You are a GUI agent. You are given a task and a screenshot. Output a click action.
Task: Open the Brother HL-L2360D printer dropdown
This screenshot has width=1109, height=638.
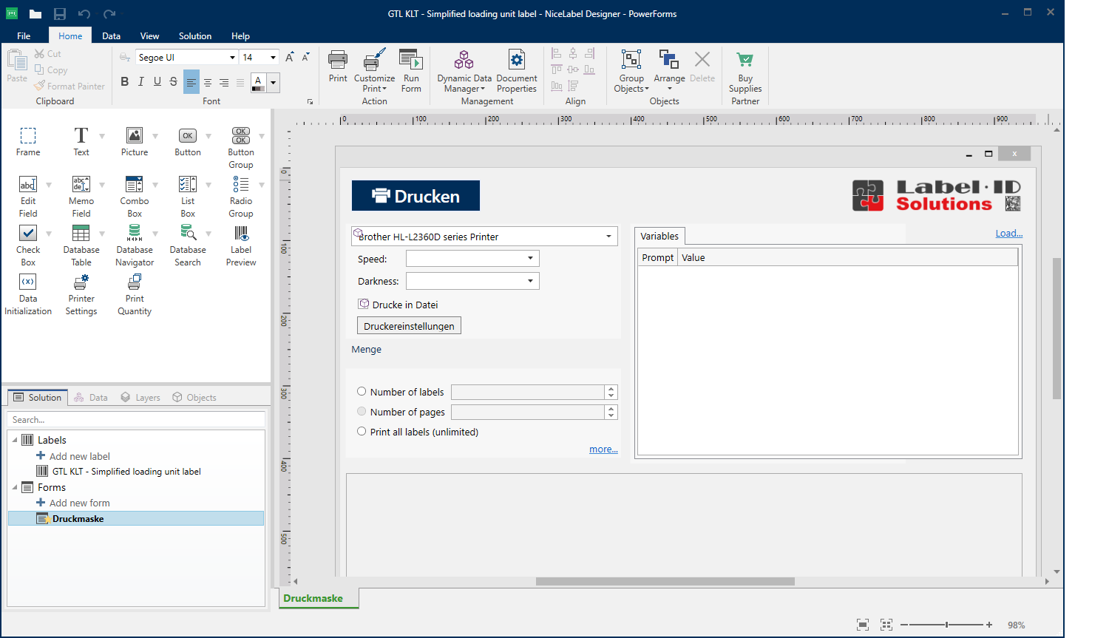click(608, 237)
